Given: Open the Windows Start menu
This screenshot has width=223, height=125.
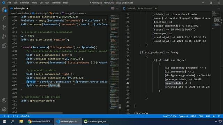Looking at the screenshot, I should click(4, 122).
